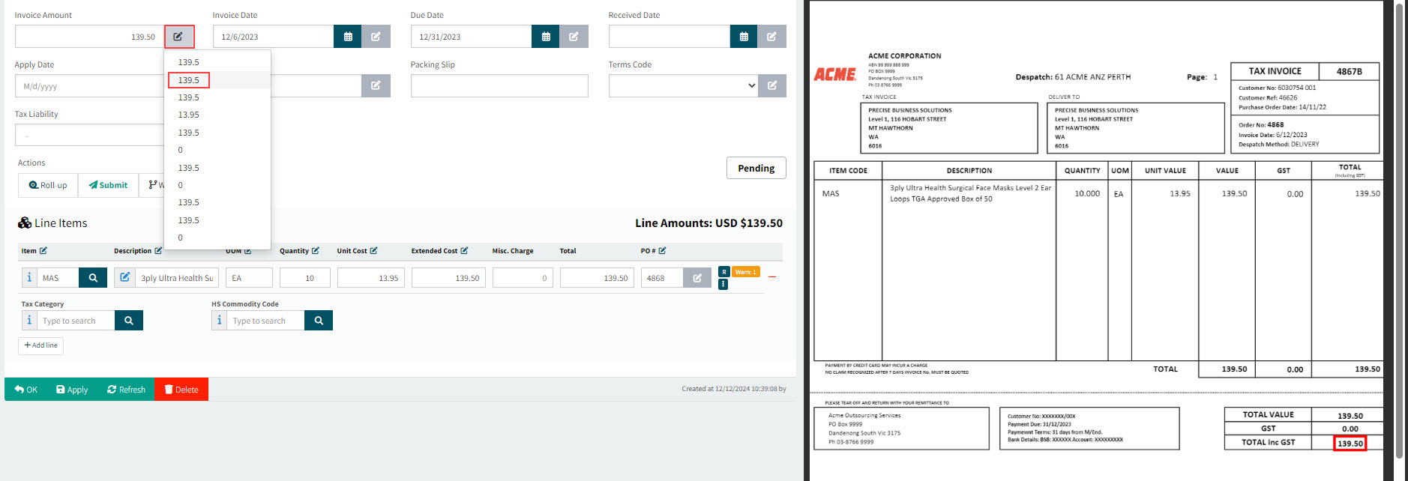Click the red Delete button
1408x481 pixels.
coord(181,390)
